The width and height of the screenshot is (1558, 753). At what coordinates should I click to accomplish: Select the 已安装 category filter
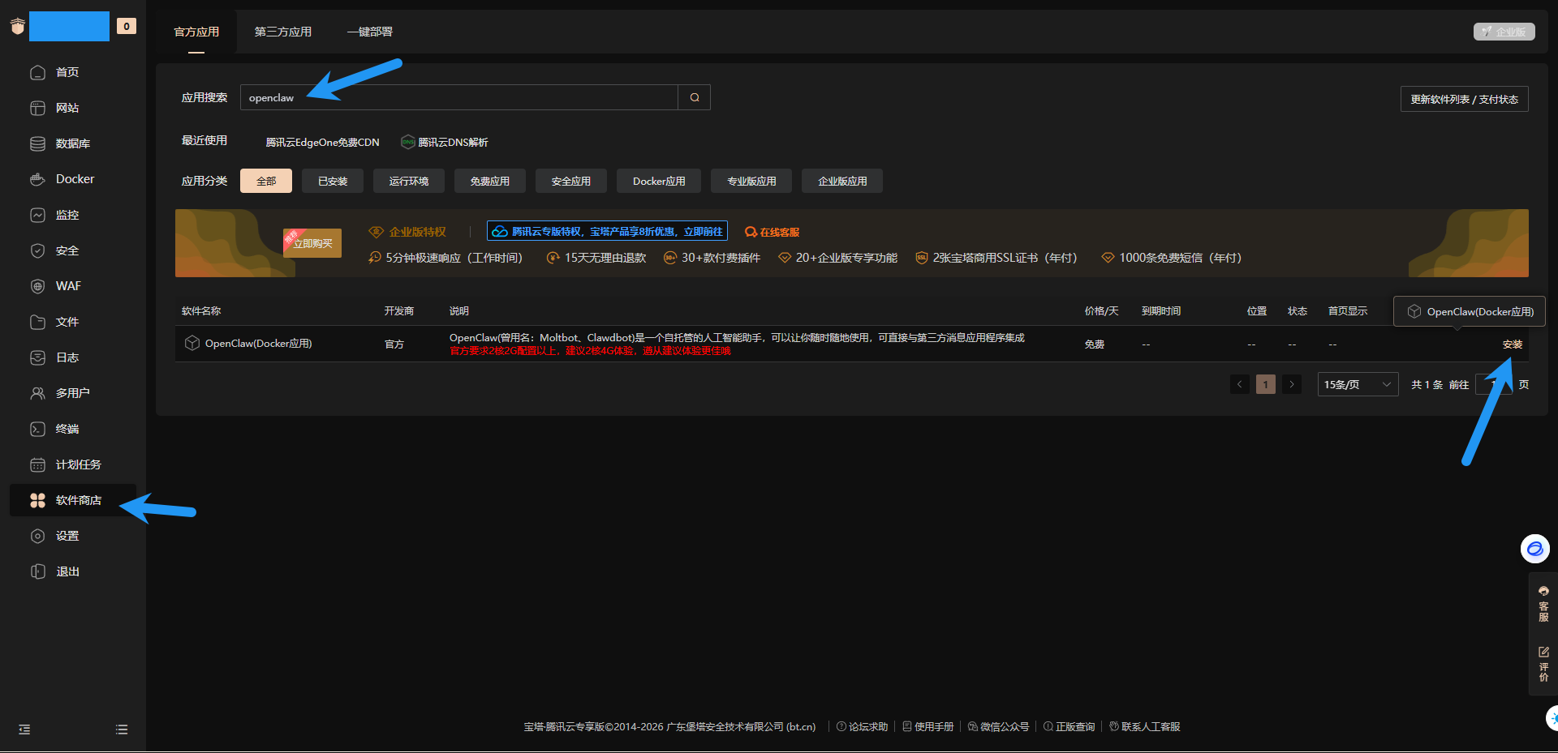pyautogui.click(x=332, y=181)
